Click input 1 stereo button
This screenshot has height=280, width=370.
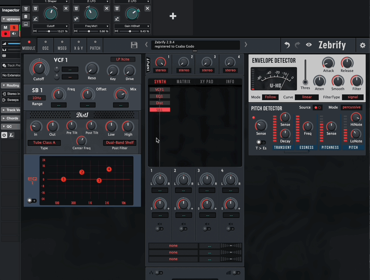click(161, 70)
